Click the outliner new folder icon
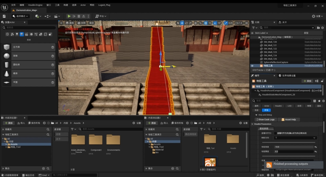 click(x=318, y=28)
